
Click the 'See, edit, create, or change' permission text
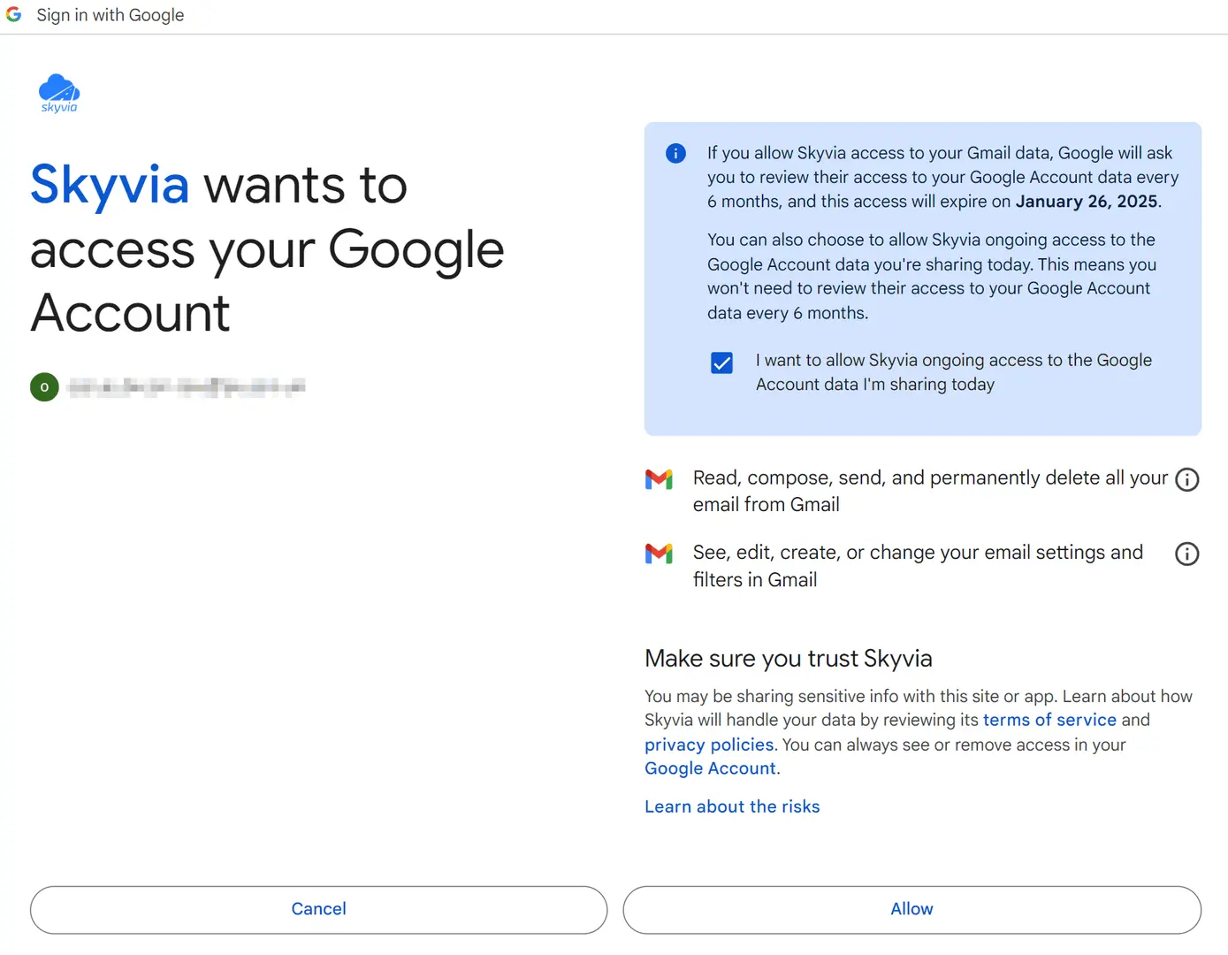[918, 566]
